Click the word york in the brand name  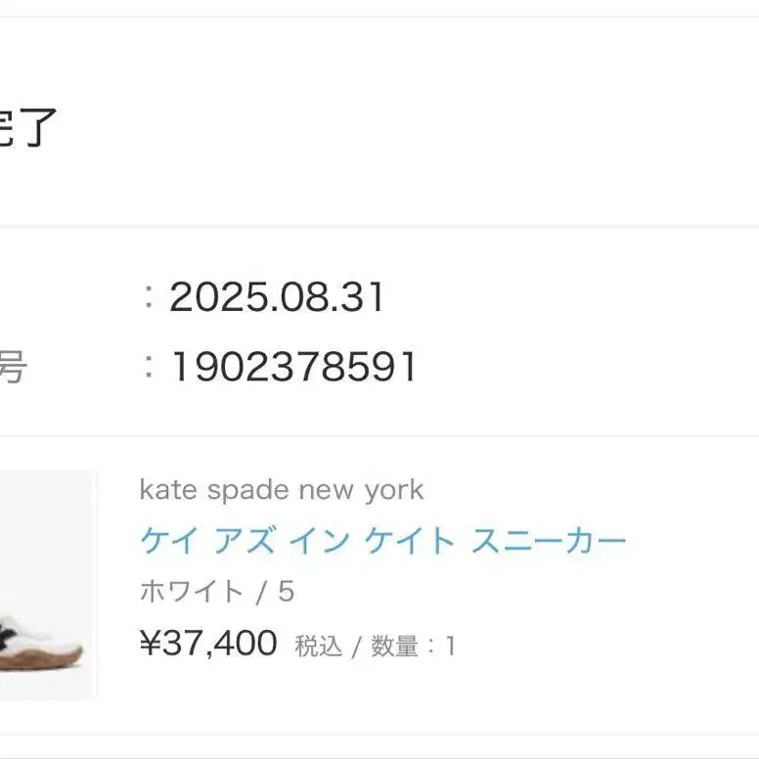click(x=394, y=490)
